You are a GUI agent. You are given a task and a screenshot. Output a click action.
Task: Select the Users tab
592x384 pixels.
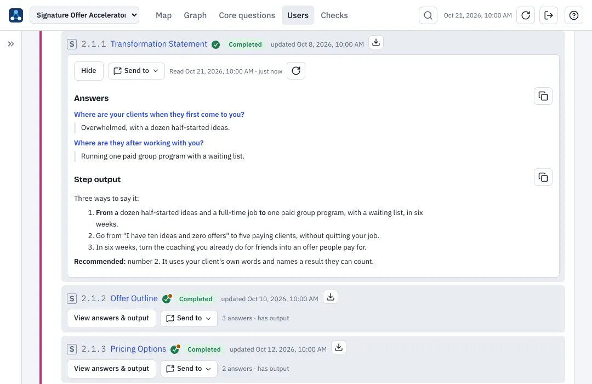[x=298, y=15]
